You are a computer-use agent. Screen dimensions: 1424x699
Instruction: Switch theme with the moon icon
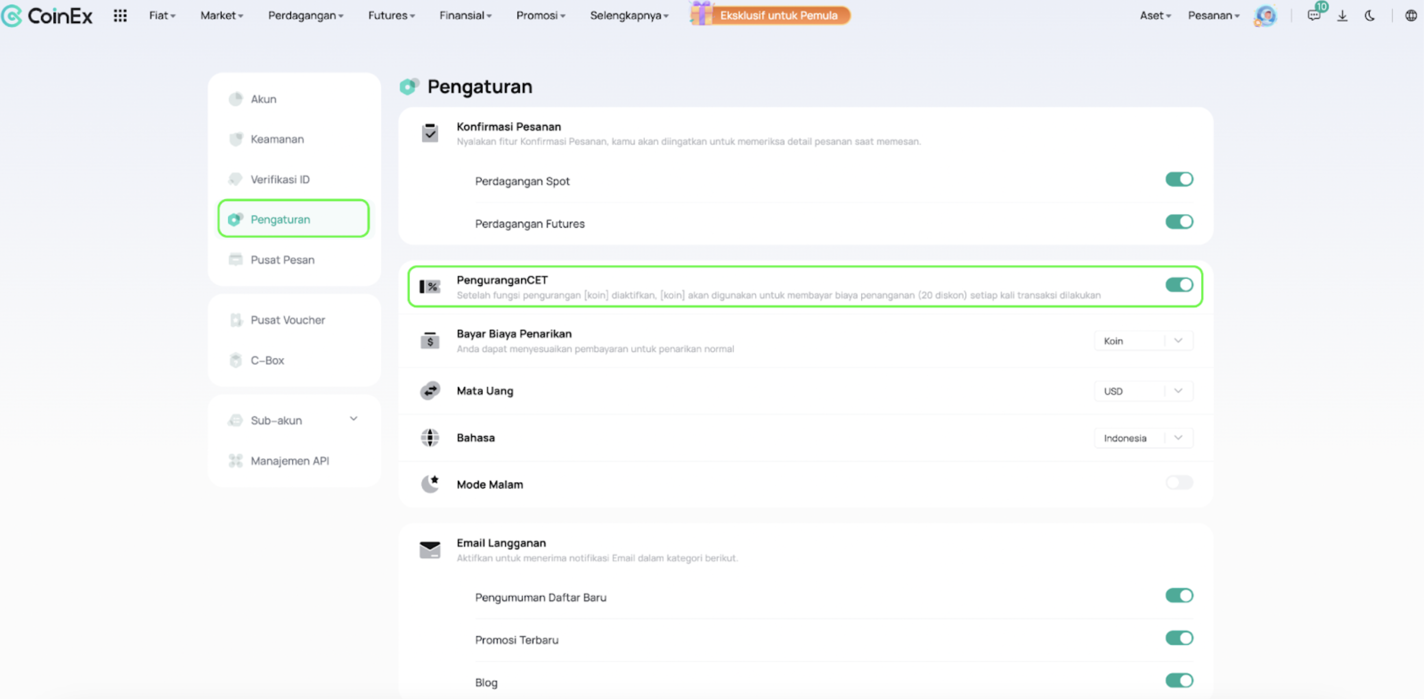click(x=1370, y=16)
